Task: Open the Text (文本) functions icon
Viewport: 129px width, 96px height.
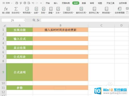Action: [x=58, y=9]
